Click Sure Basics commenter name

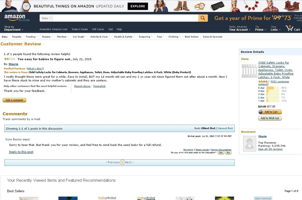pos(14,139)
